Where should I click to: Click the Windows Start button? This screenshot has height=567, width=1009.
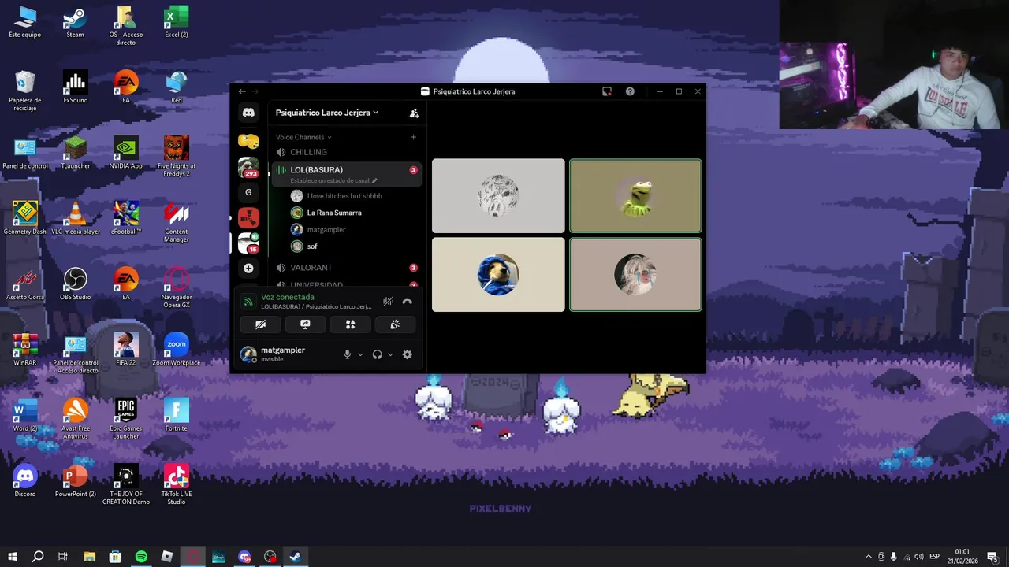(x=12, y=557)
